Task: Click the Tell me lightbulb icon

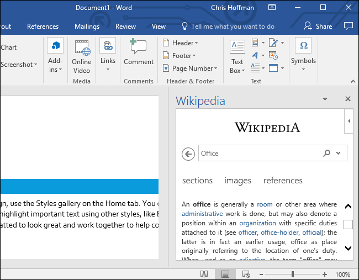Action: click(x=184, y=27)
